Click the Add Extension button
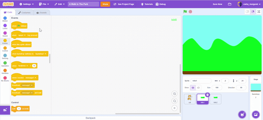The width and height of the screenshot is (263, 120). [5, 110]
